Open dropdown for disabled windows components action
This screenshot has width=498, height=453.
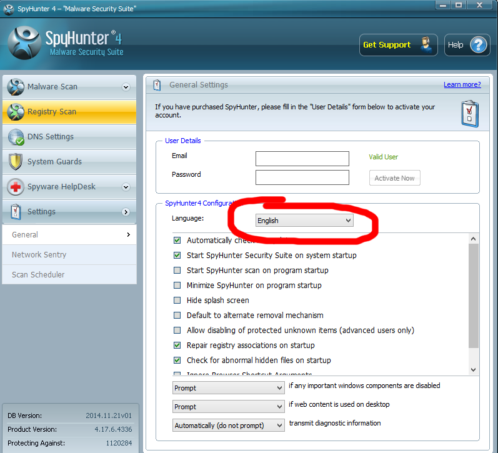pos(228,388)
